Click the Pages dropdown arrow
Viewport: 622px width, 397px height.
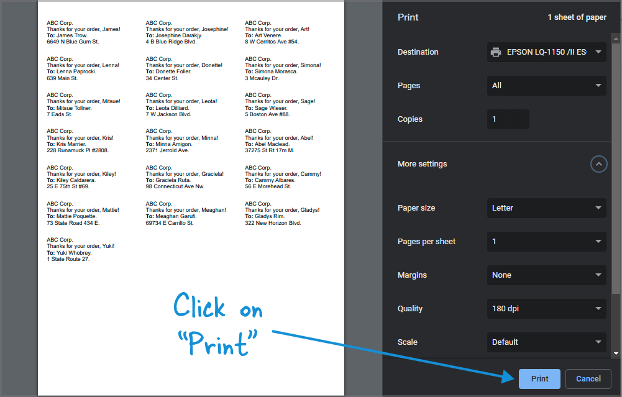598,85
